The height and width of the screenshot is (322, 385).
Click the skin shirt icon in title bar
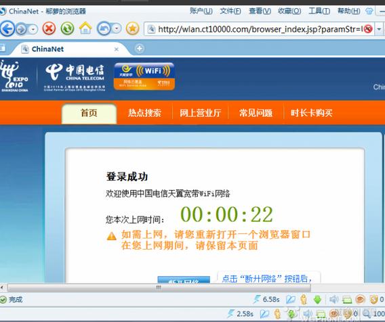[x=369, y=11]
